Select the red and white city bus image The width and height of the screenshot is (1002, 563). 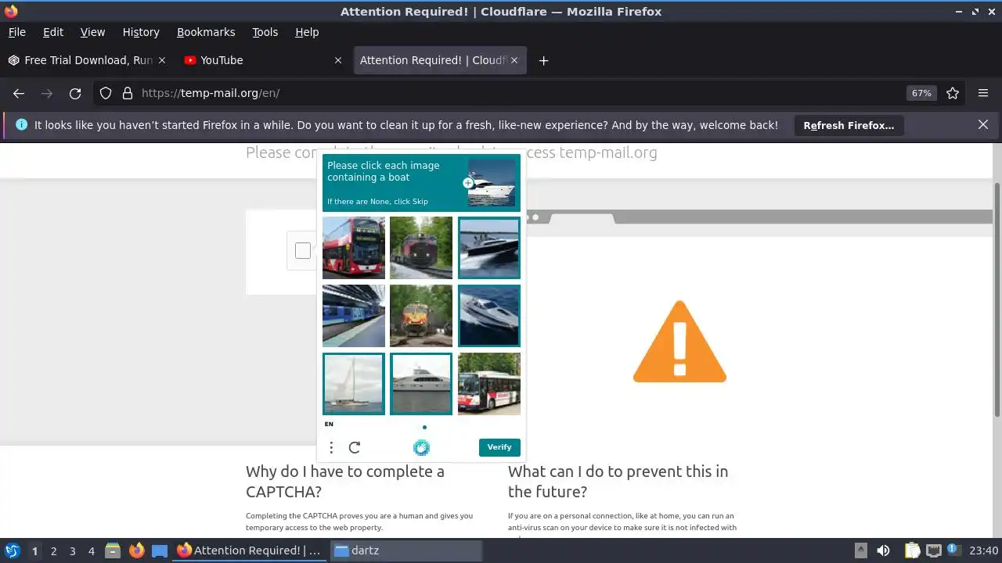coord(489,384)
